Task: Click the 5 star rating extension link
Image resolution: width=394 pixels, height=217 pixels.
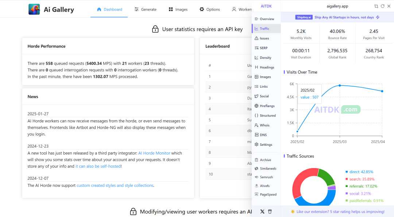Action: [340, 212]
